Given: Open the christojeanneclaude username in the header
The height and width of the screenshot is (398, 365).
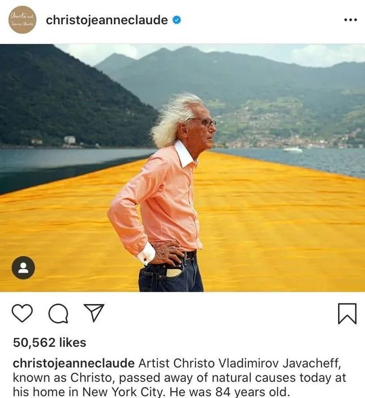Looking at the screenshot, I should tap(107, 20).
